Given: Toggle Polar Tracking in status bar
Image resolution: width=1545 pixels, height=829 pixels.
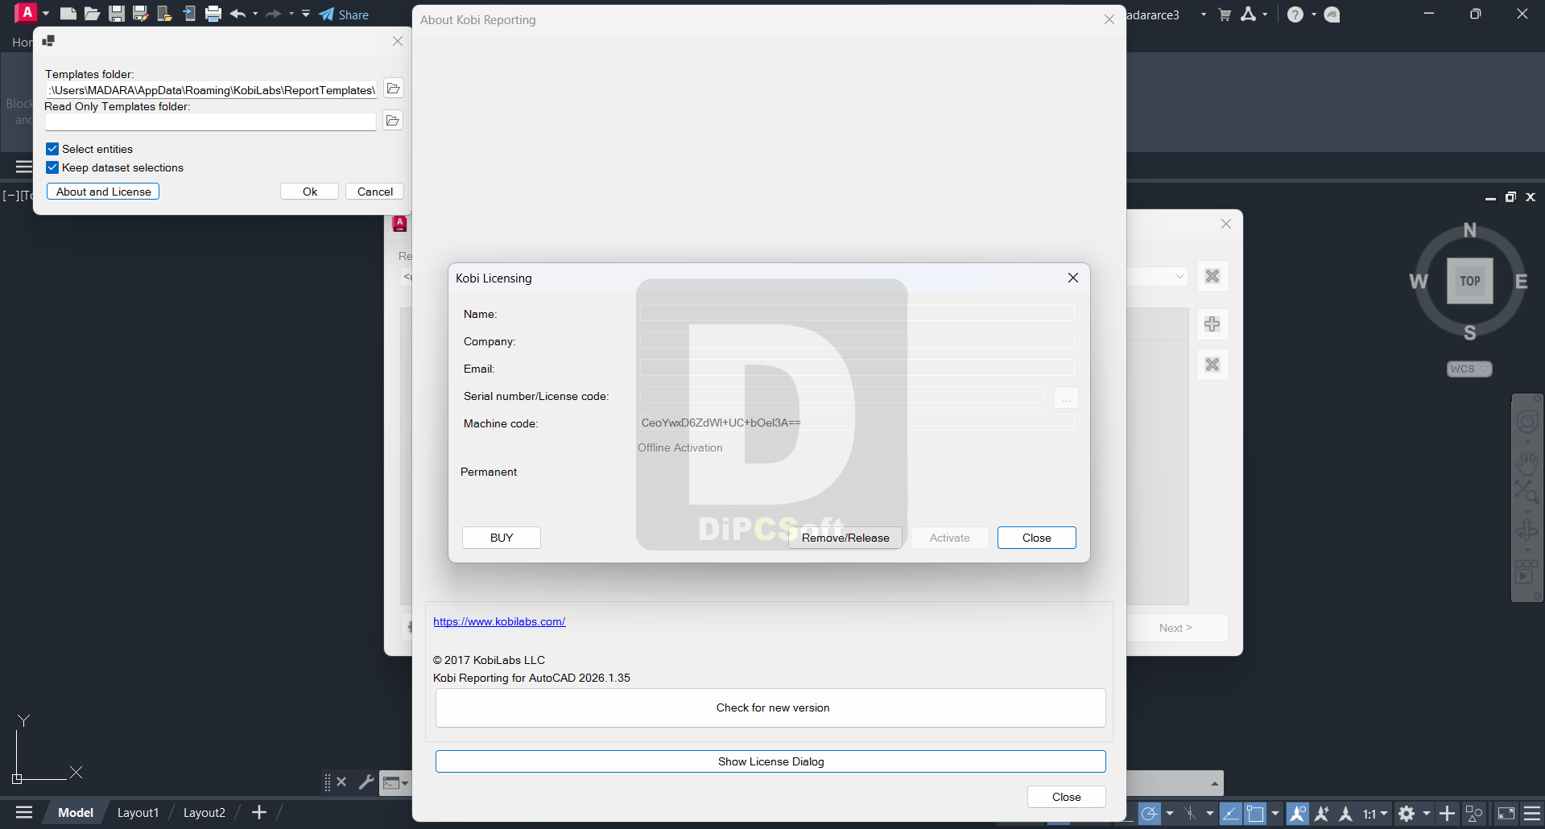Looking at the screenshot, I should pyautogui.click(x=1150, y=814).
